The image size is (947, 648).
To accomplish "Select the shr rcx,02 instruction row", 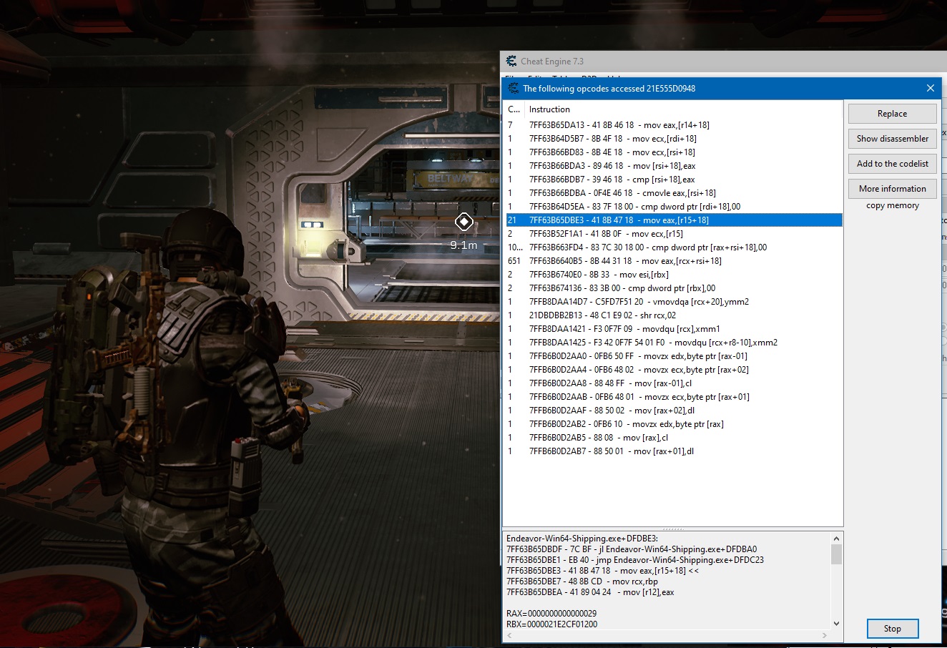I will pos(602,315).
